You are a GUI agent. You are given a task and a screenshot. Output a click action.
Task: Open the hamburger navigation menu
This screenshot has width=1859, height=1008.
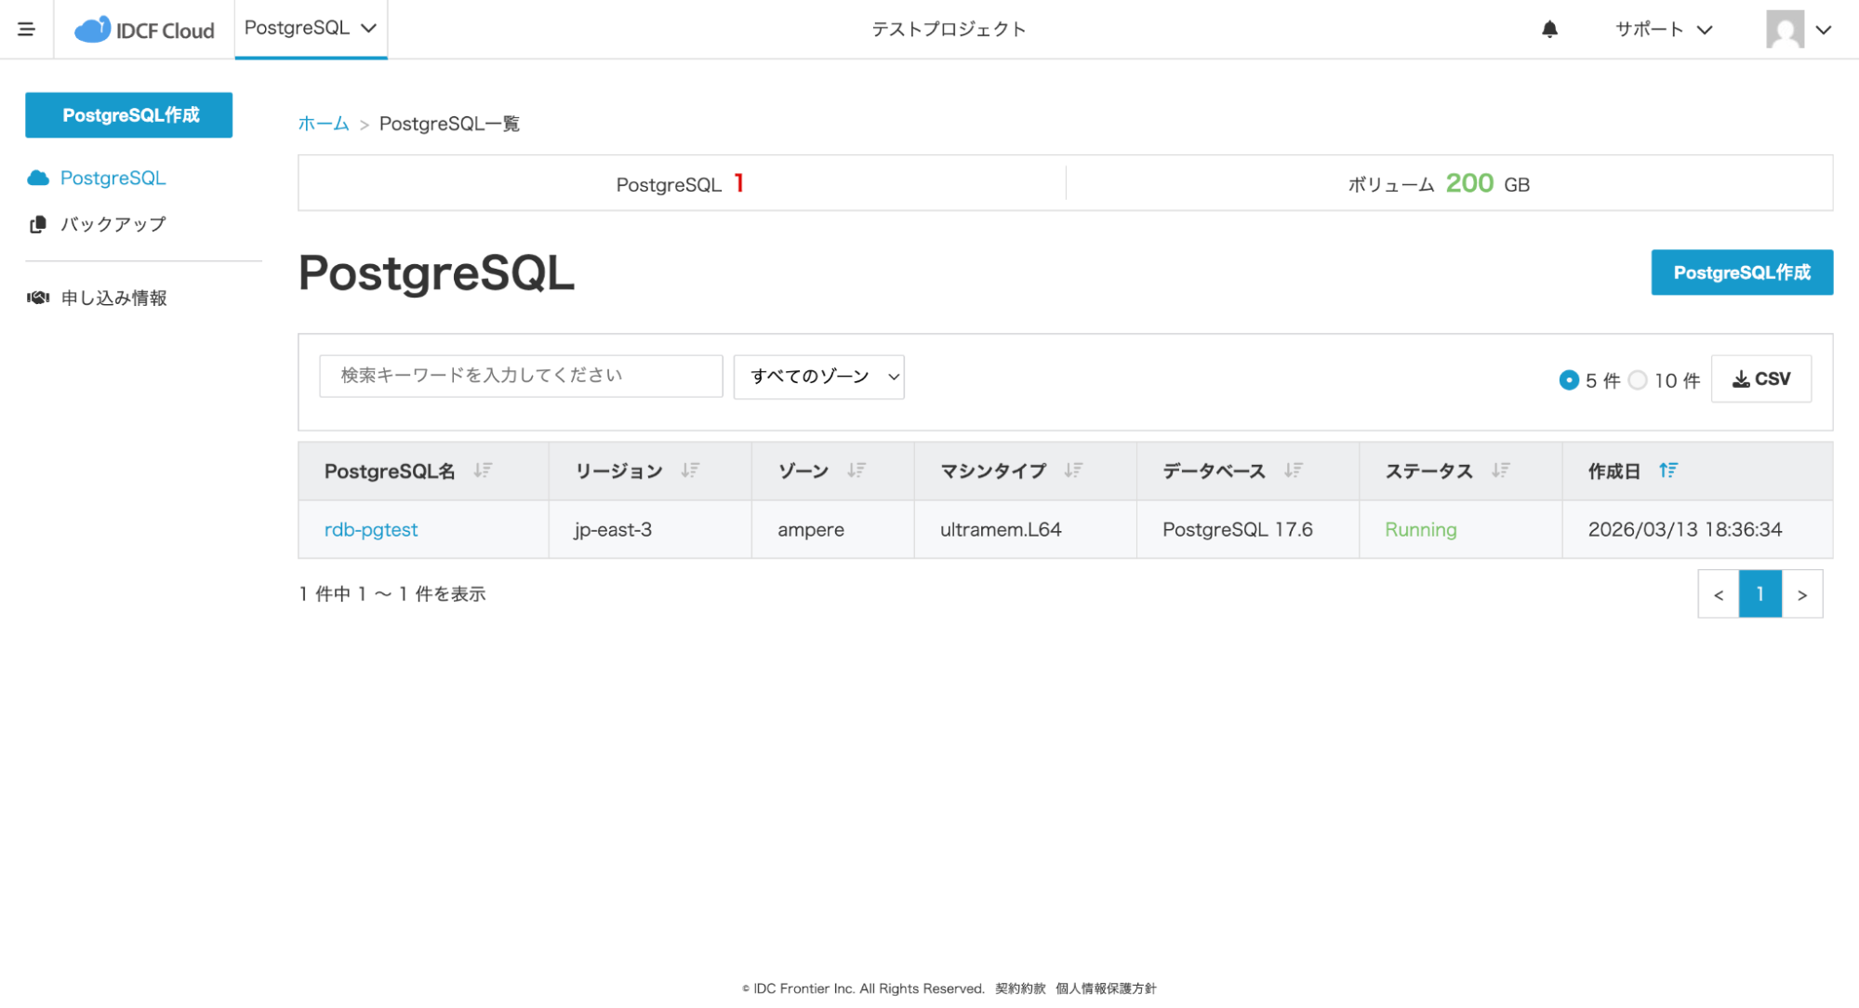point(27,29)
